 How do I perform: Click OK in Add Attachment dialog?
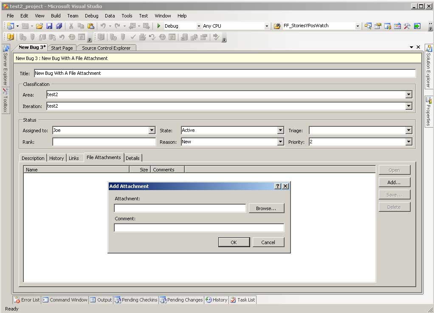click(234, 242)
